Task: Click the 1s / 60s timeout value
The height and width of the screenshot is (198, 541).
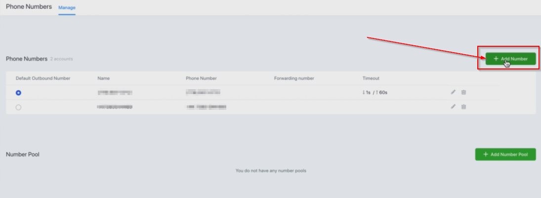Action: tap(375, 93)
